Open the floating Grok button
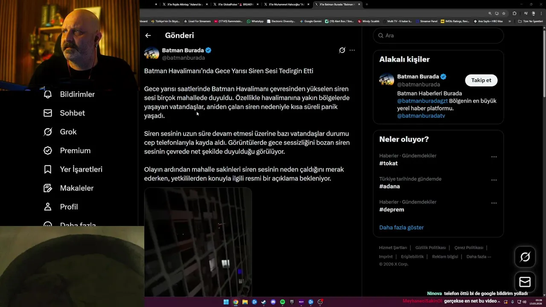 point(525,257)
